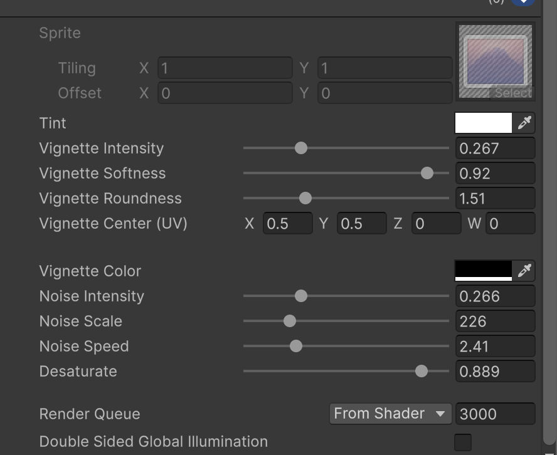Click the Desaturate slider handle

(422, 371)
